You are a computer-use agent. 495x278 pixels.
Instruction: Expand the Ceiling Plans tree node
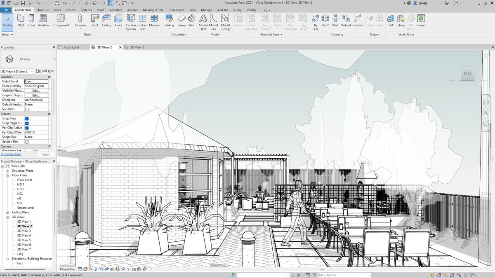pyautogui.click(x=7, y=213)
